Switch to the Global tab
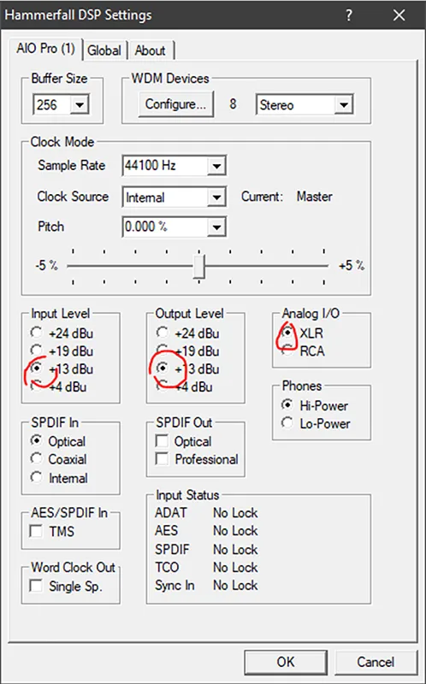 [104, 50]
